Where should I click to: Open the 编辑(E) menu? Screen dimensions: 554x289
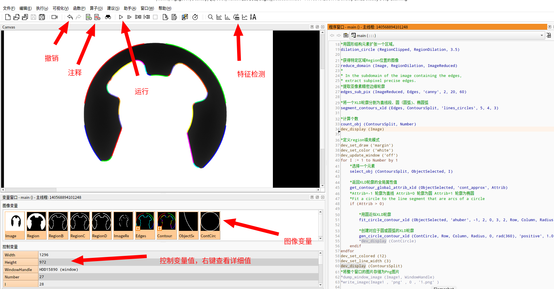[x=26, y=8]
